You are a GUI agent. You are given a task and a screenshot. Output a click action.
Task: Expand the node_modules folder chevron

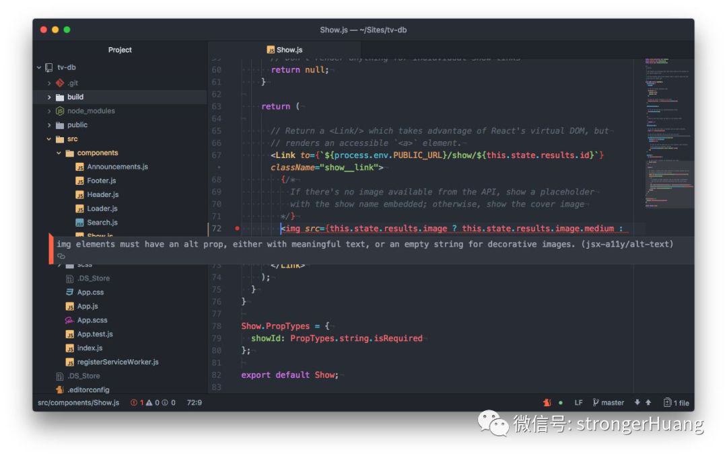click(48, 111)
